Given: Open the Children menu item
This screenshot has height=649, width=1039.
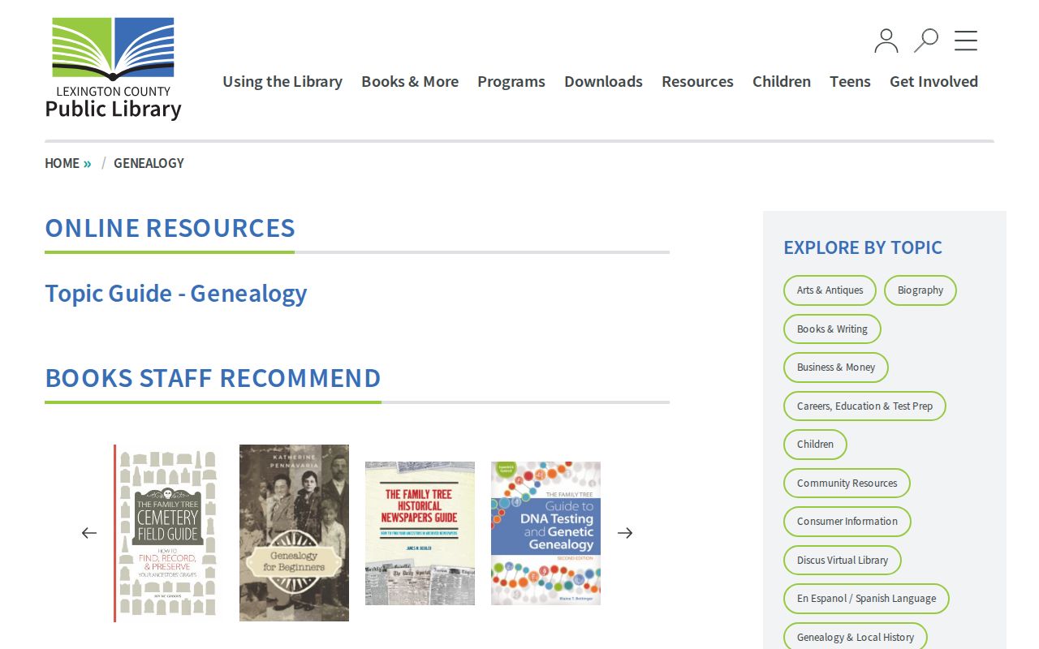Looking at the screenshot, I should tap(782, 81).
